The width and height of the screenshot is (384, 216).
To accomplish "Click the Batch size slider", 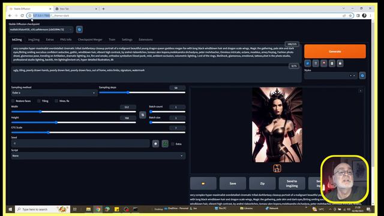I will [x=167, y=122].
